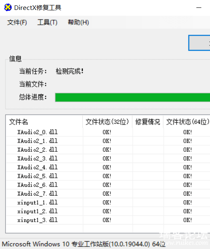Select the XAudio2_2.dll row
This screenshot has height=249, width=210.
click(108, 150)
